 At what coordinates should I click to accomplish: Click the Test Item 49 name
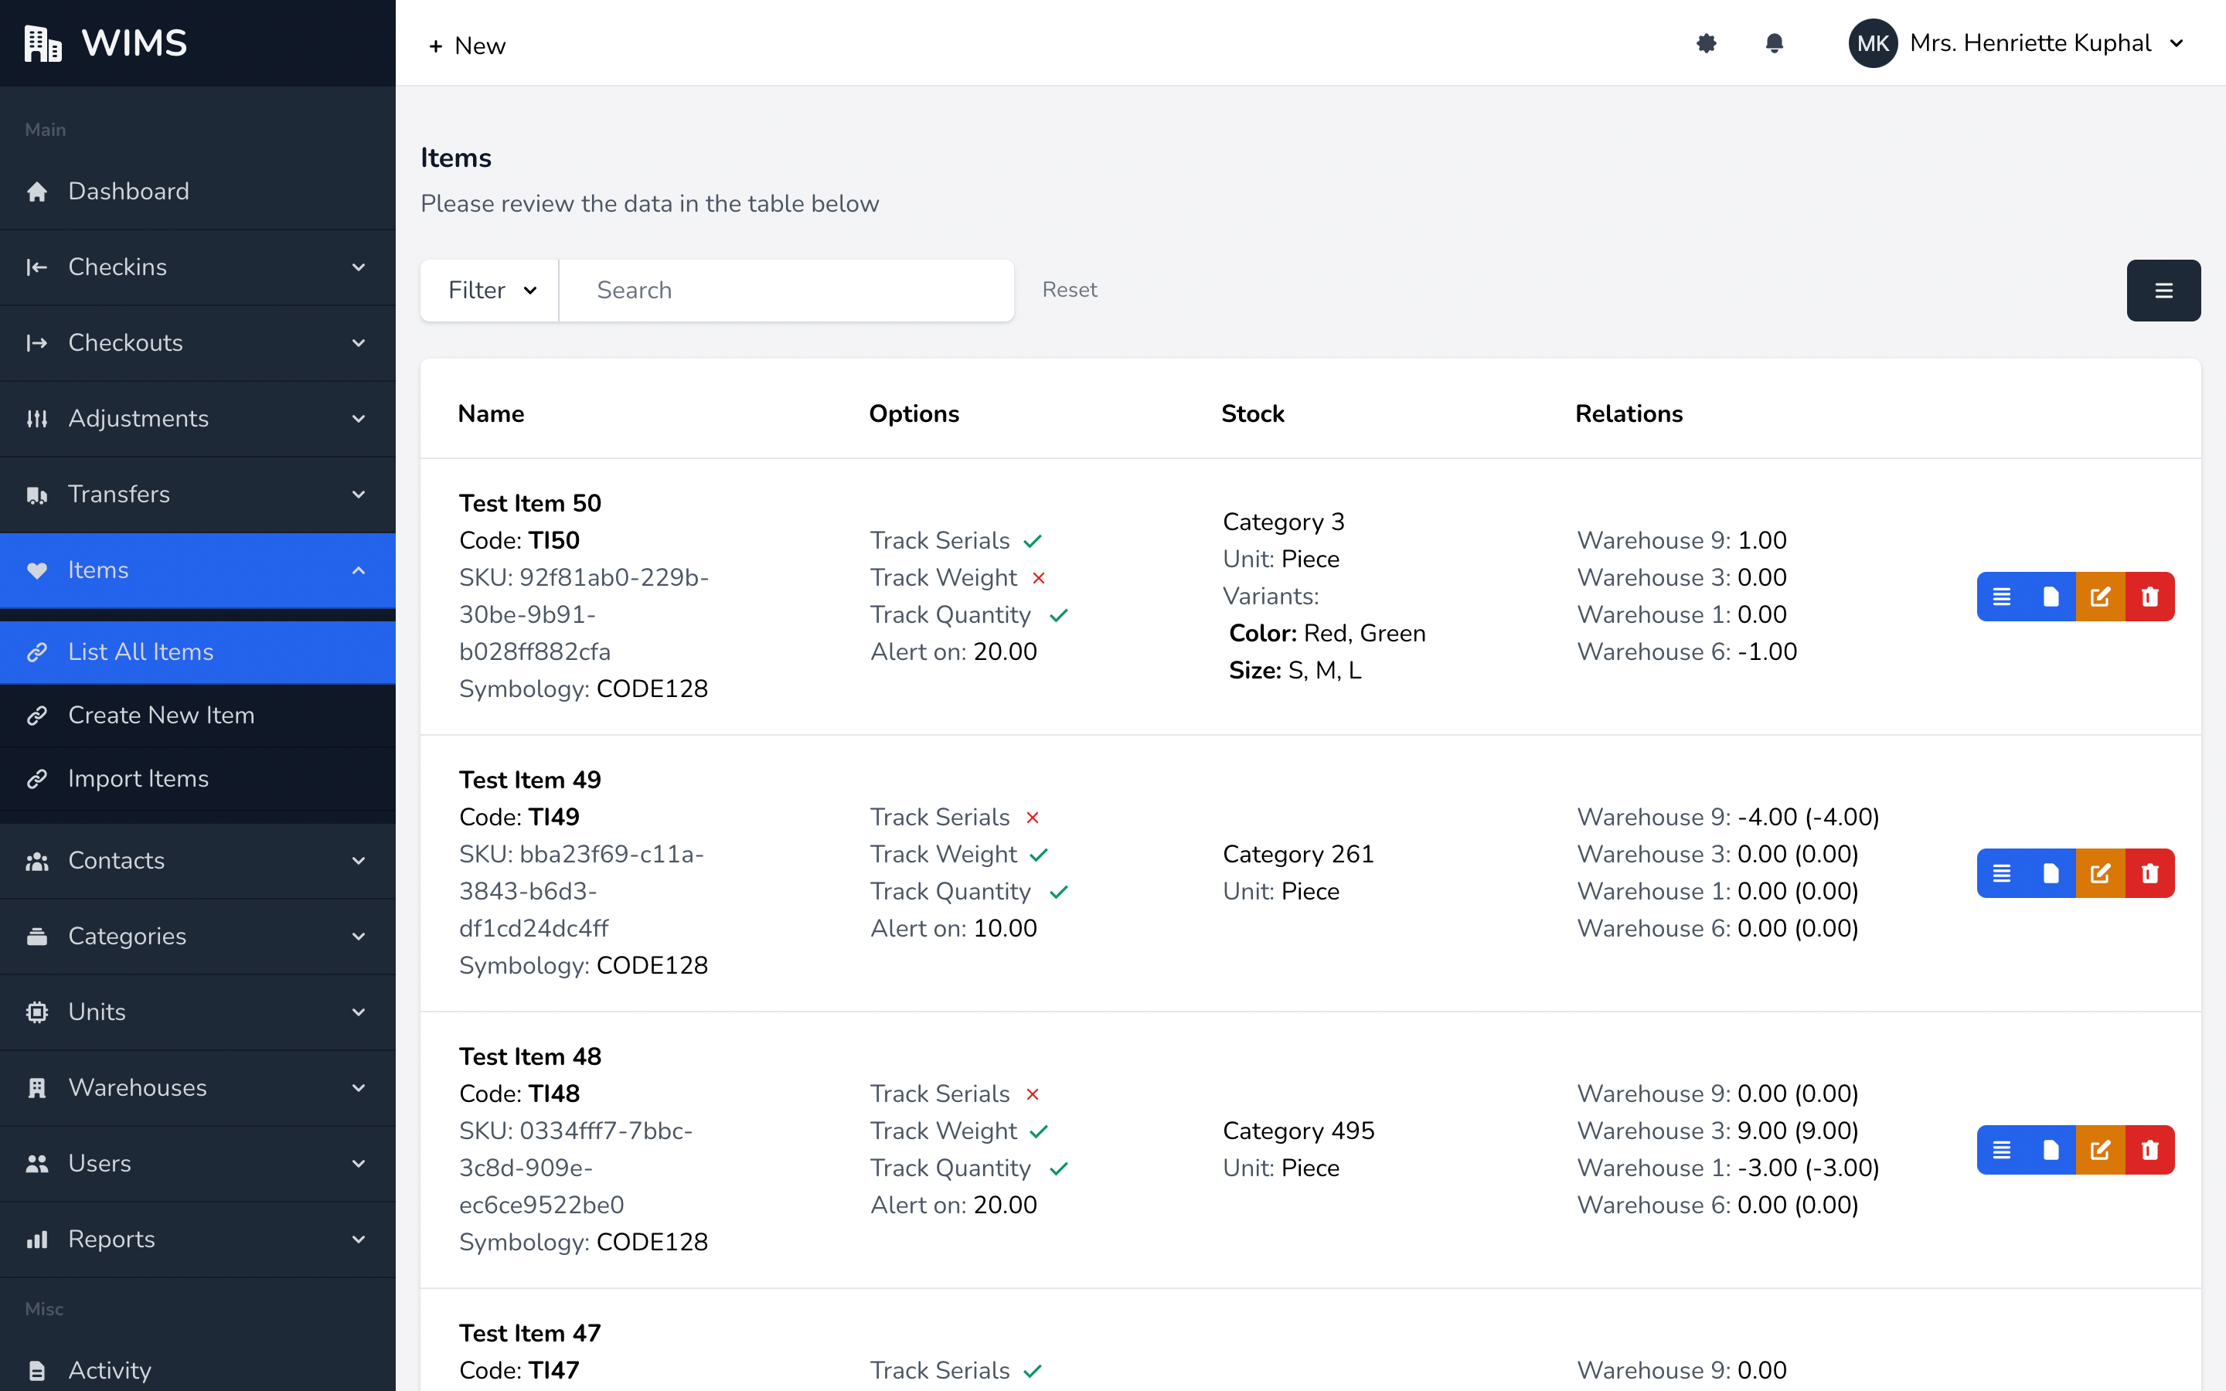tap(529, 781)
